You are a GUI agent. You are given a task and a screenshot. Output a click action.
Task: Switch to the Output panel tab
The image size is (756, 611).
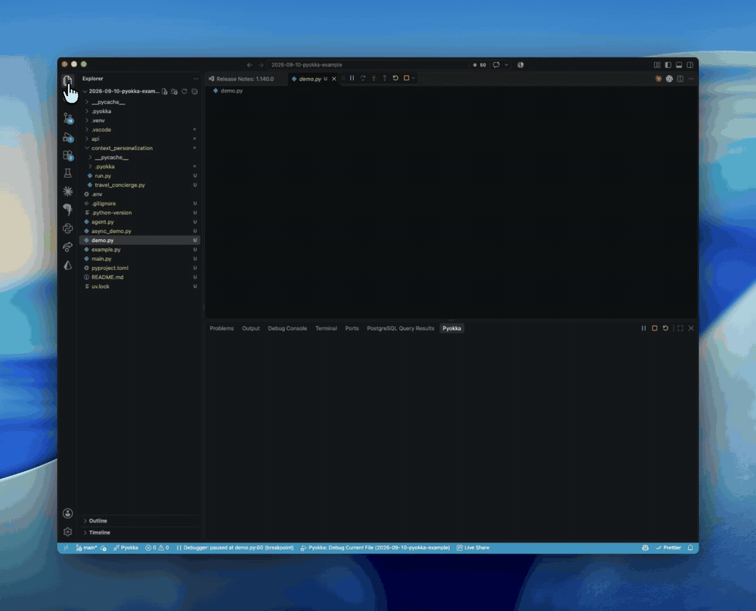tap(251, 328)
